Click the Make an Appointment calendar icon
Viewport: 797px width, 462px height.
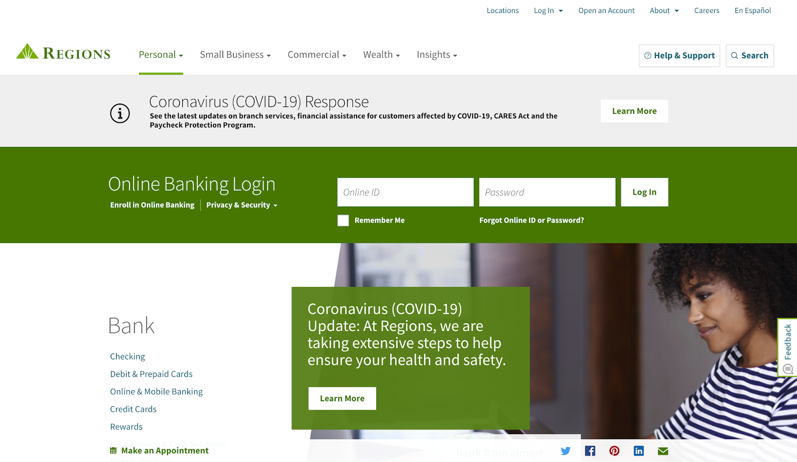[113, 451]
